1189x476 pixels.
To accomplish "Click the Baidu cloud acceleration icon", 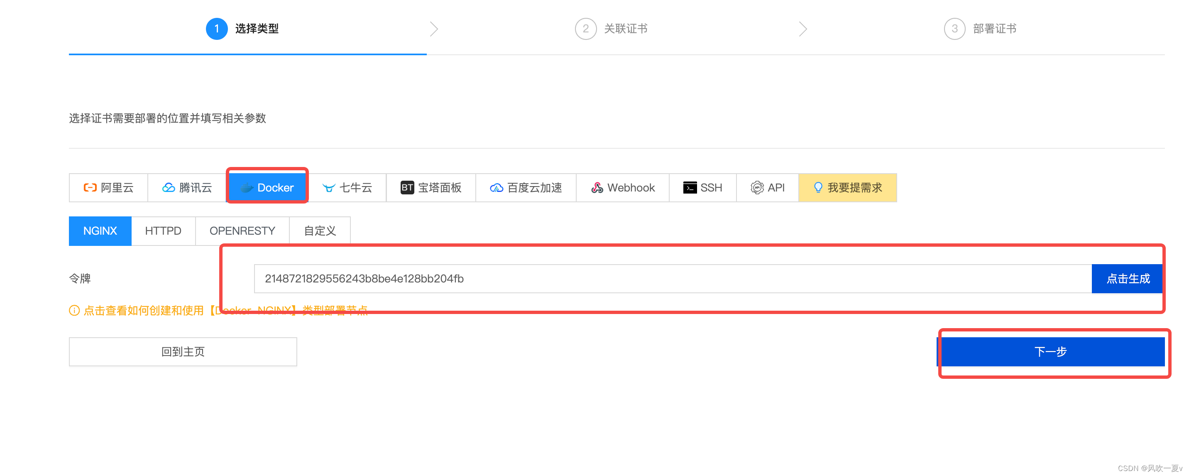I will click(497, 187).
